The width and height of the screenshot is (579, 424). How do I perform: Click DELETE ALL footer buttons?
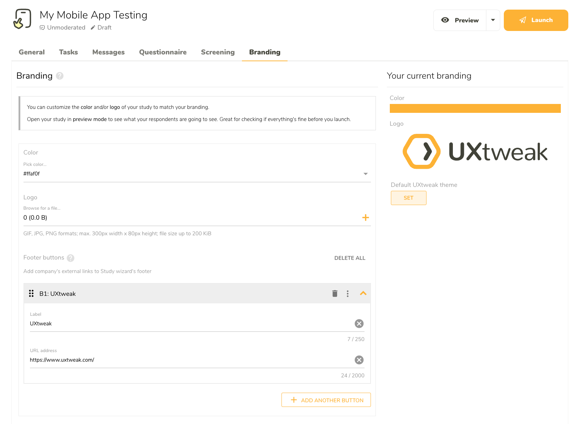coord(350,258)
